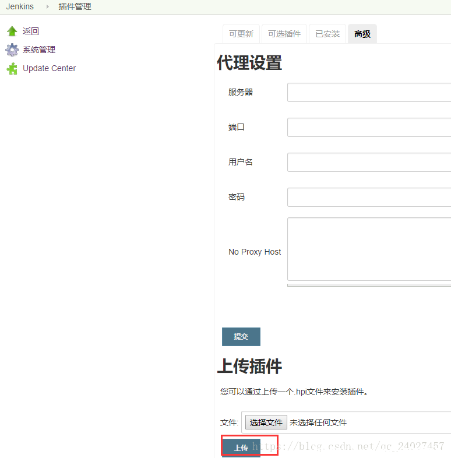This screenshot has width=451, height=458.
Task: Click inside the No Proxy Host textarea
Action: [x=369, y=249]
